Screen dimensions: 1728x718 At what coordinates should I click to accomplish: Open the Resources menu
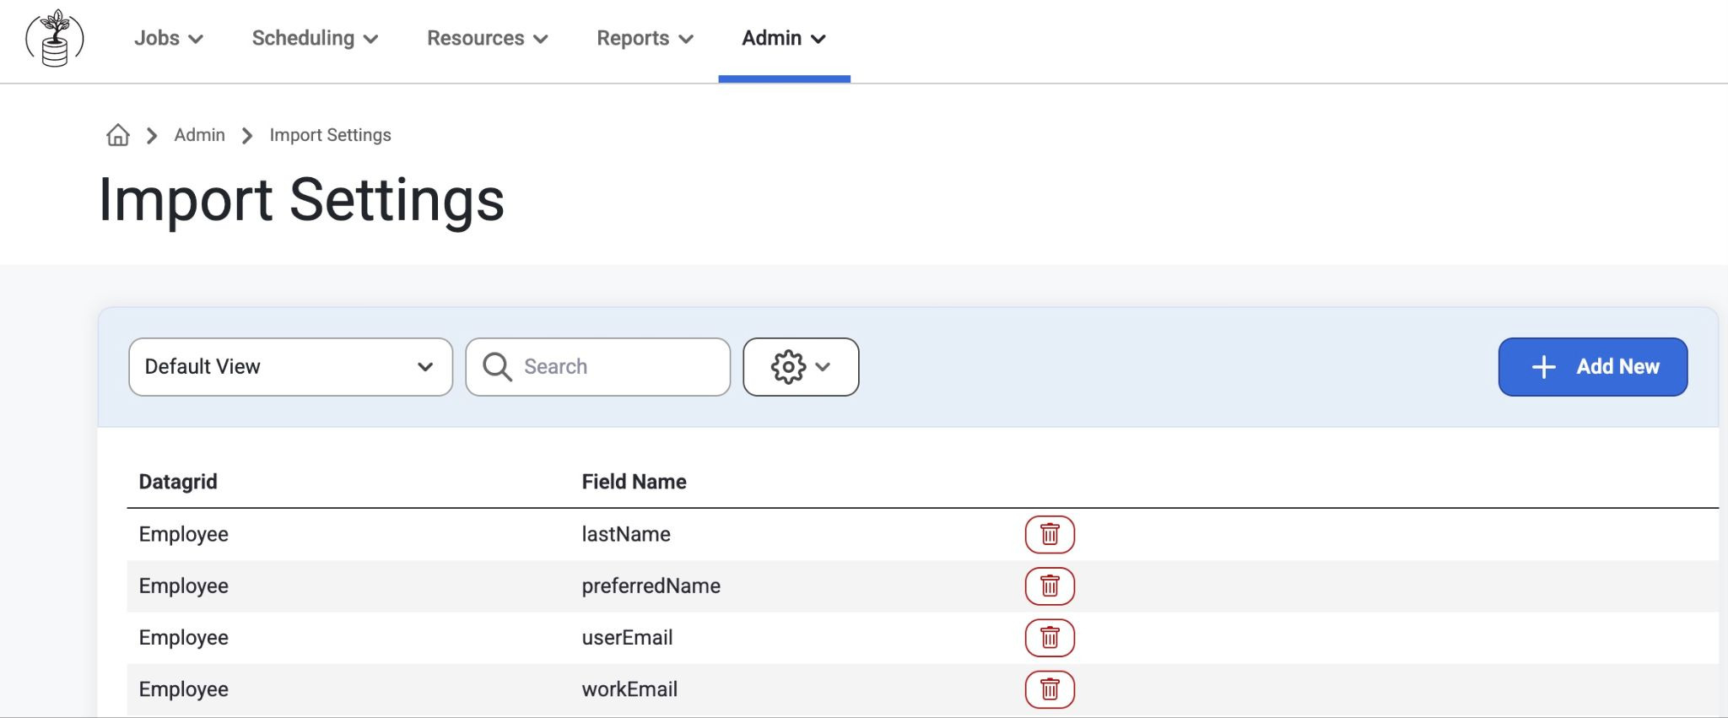click(x=488, y=38)
